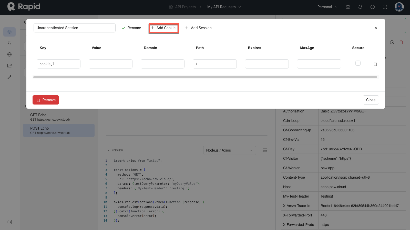
Task: Expand the Personal workspace dropdown
Action: pos(327,7)
